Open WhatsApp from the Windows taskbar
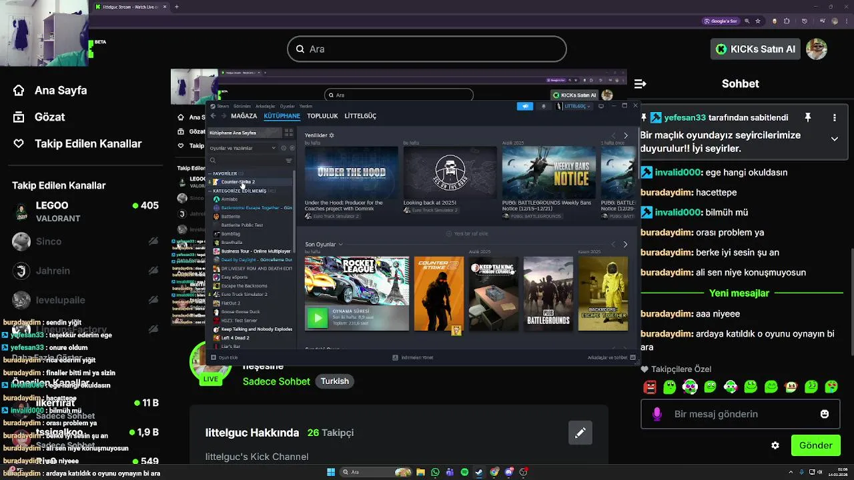This screenshot has height=480, width=854. pyautogui.click(x=435, y=472)
